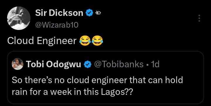Click Sir Dickson's blue verified badge
This screenshot has width=211, height=106.
coord(89,13)
